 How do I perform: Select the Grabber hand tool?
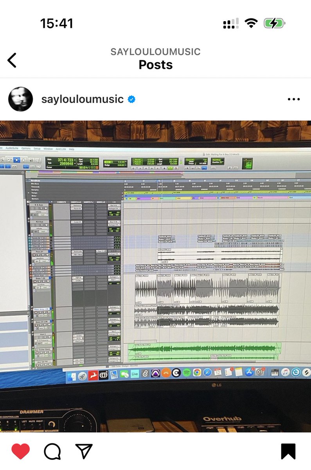coord(23,160)
